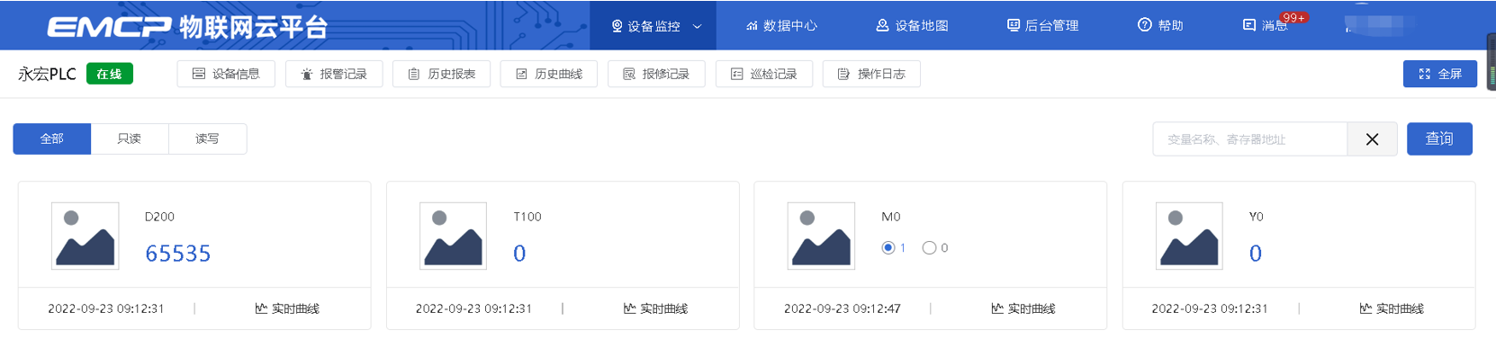This screenshot has height=348, width=1496.
Task: Open 巡检记录 inspection records
Action: coord(764,74)
